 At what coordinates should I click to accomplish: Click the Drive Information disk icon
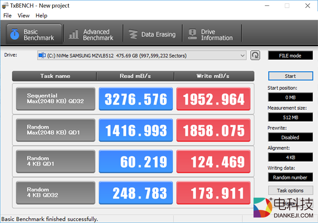(x=192, y=34)
